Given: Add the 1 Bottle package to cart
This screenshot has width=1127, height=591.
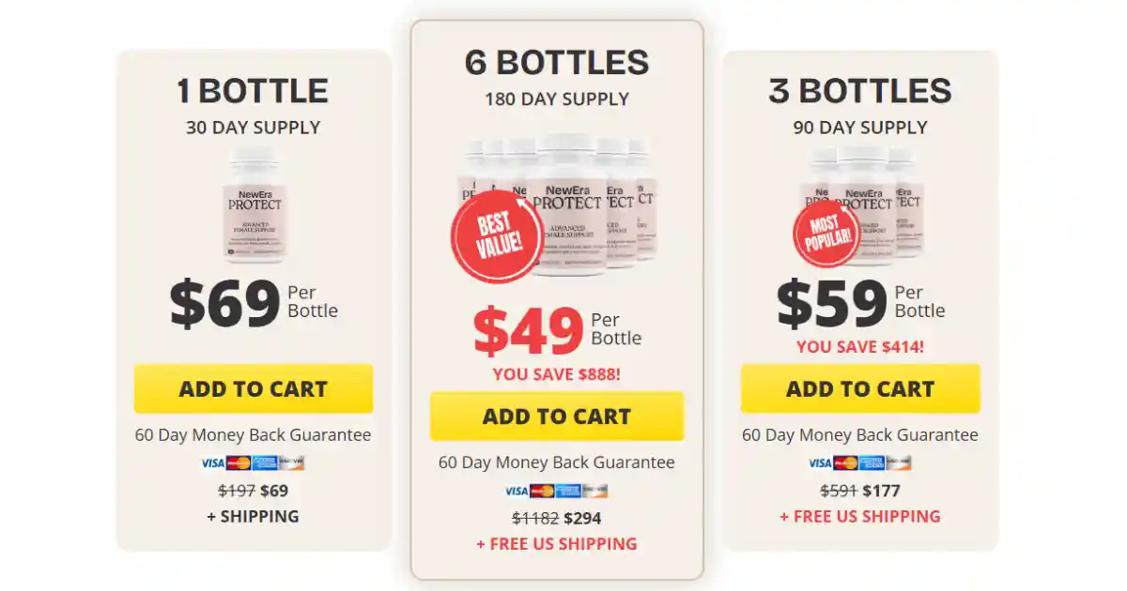Looking at the screenshot, I should click(x=254, y=388).
